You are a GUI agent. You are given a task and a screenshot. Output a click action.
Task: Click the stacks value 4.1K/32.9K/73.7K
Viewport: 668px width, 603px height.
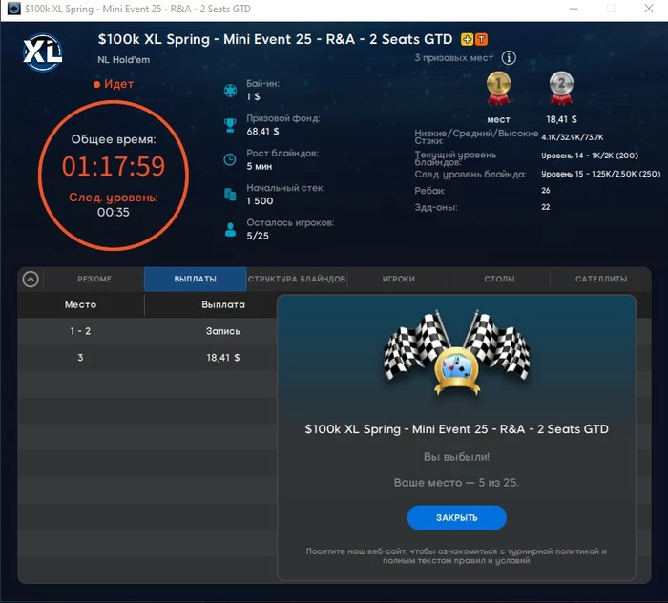click(x=573, y=137)
